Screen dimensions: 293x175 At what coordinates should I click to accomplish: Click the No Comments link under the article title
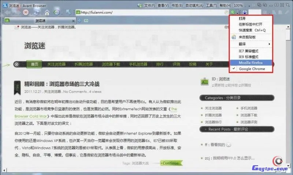[x=75, y=92]
